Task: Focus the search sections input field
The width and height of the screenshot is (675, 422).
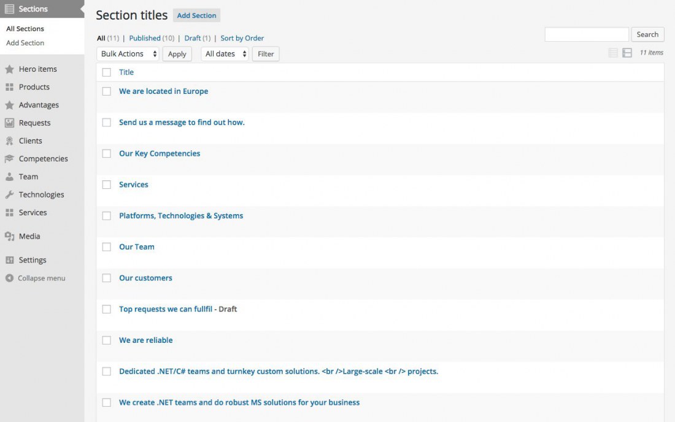Action: (x=587, y=34)
